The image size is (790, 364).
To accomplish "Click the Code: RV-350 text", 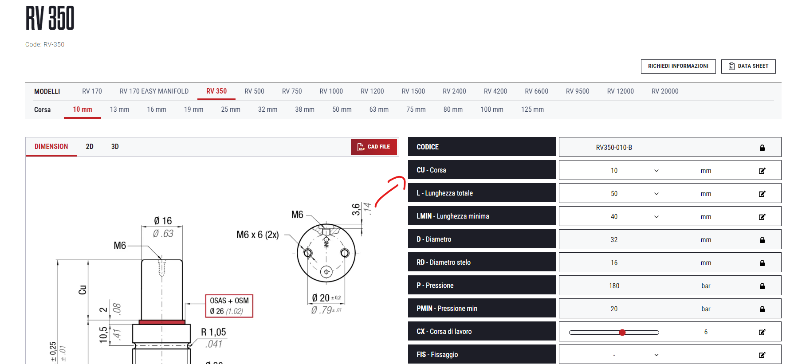I will click(45, 44).
